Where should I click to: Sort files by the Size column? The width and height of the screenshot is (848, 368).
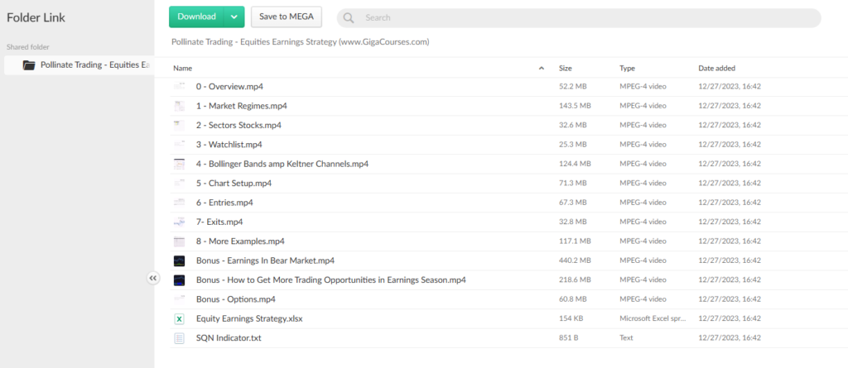tap(566, 68)
